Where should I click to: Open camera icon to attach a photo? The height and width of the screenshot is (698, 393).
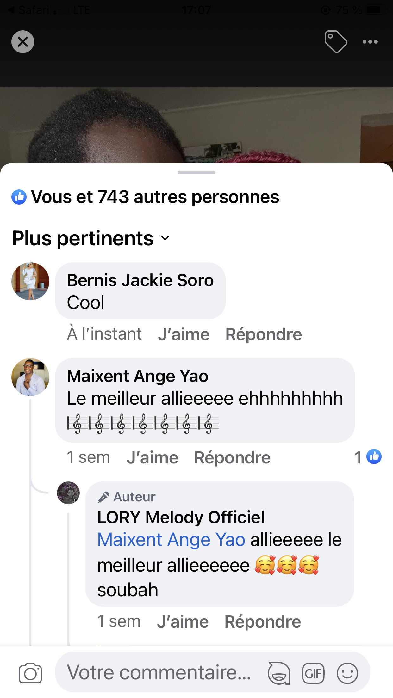[x=30, y=673]
